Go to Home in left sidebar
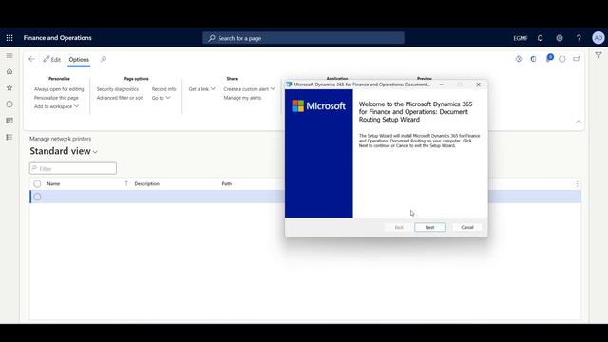This screenshot has height=342, width=608. coord(9,72)
